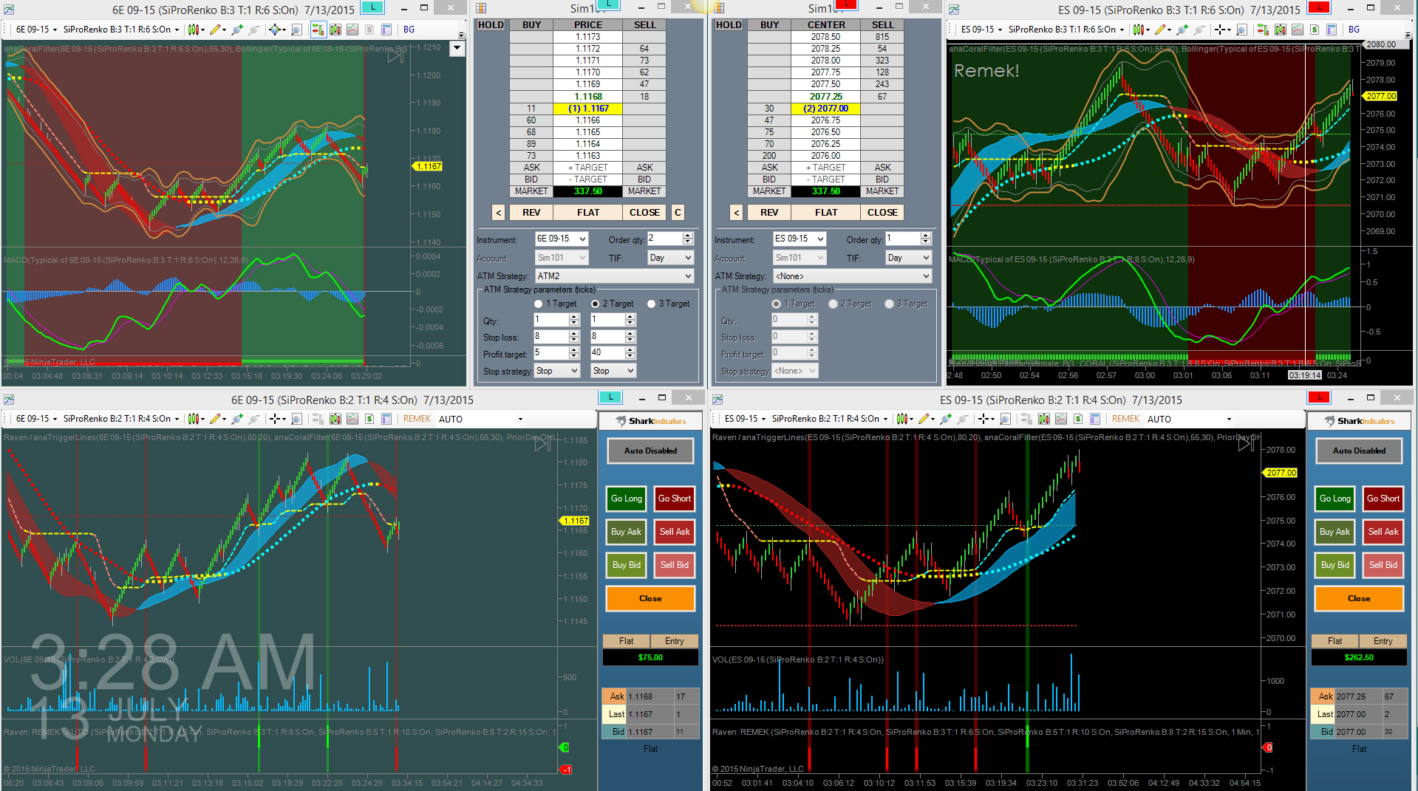
Task: Click zoom in magnifier in 6E B:3 chart toolbar
Action: point(236,30)
